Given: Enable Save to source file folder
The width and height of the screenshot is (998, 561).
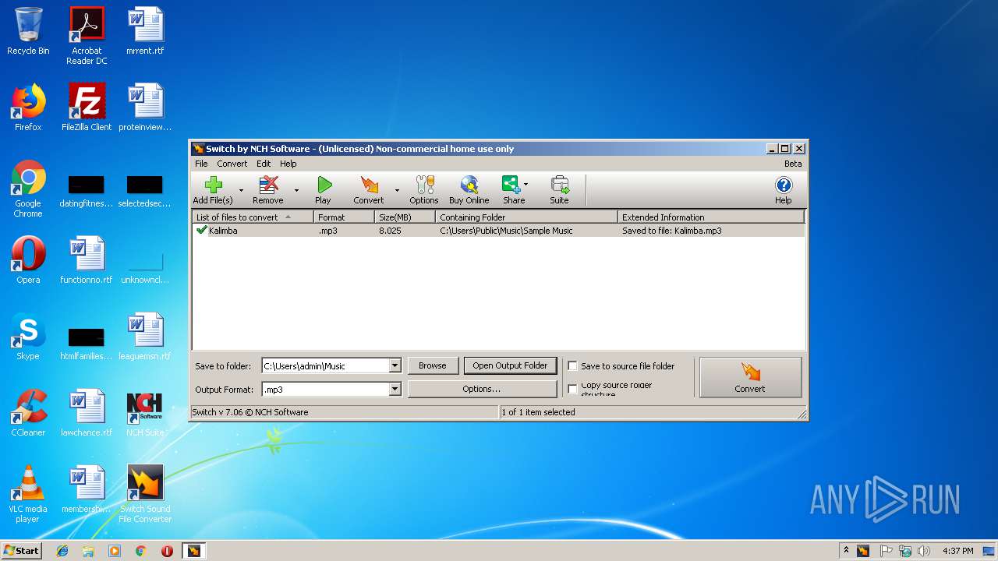Looking at the screenshot, I should (572, 365).
